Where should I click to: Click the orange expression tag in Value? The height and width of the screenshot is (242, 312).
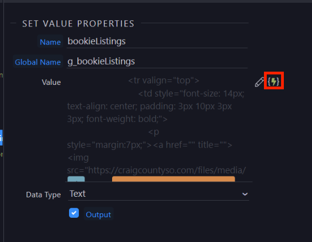[x=173, y=179]
